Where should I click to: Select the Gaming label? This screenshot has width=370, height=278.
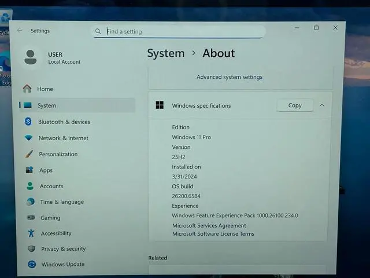click(50, 218)
